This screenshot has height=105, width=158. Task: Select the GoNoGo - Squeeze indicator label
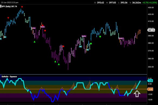pyautogui.click(x=9, y=76)
